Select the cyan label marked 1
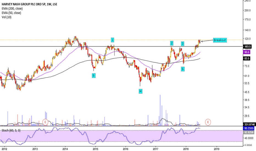Image resolution: width=256 pixels, height=151 pixels. pyautogui.click(x=112, y=40)
